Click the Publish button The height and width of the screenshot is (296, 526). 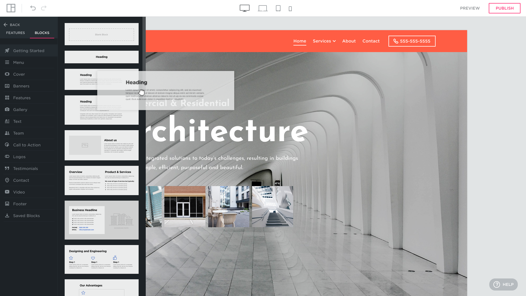tap(504, 8)
